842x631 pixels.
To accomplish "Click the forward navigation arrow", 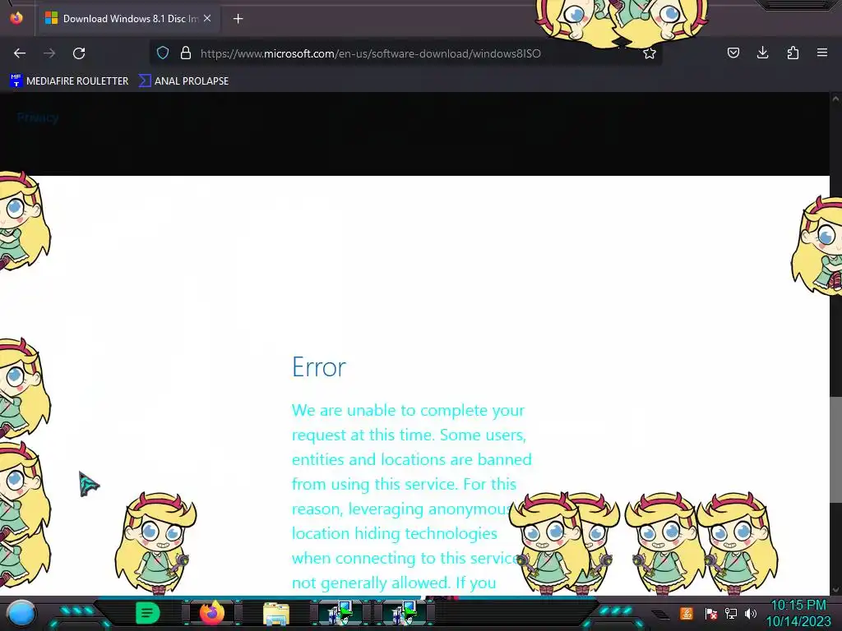I will pyautogui.click(x=49, y=53).
